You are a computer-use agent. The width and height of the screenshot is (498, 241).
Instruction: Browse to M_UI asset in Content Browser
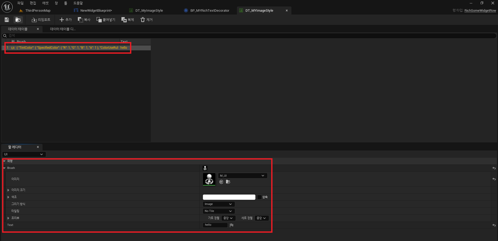point(228,182)
